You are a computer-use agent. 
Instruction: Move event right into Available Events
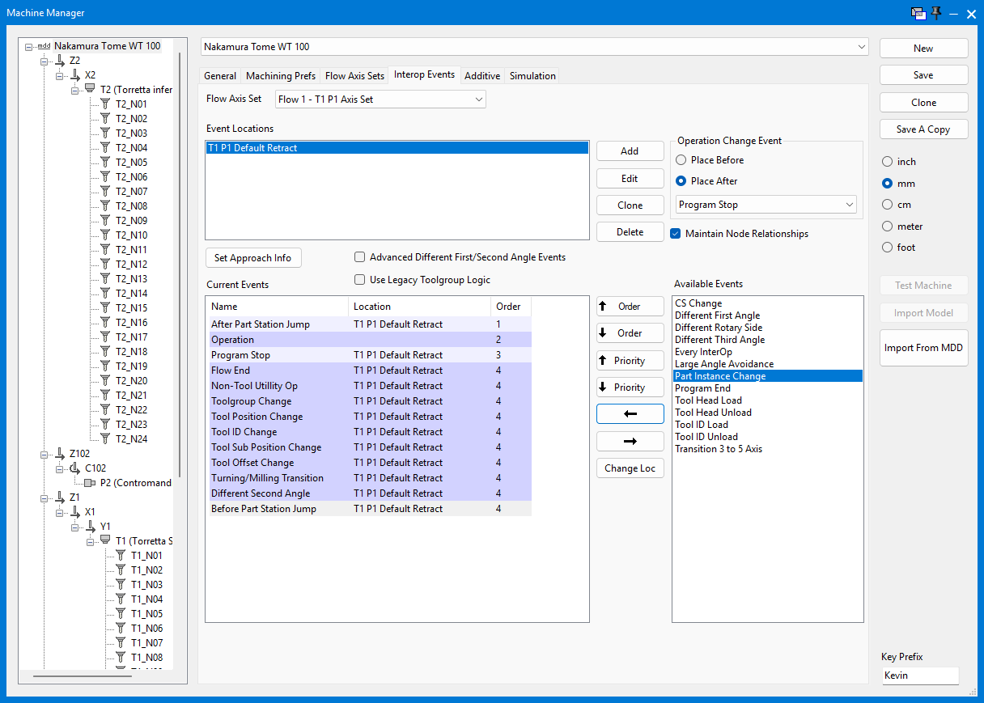pyautogui.click(x=630, y=441)
